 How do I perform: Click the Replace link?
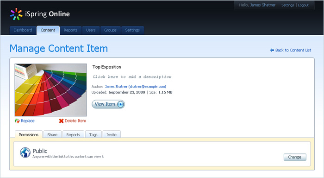(x=28, y=121)
